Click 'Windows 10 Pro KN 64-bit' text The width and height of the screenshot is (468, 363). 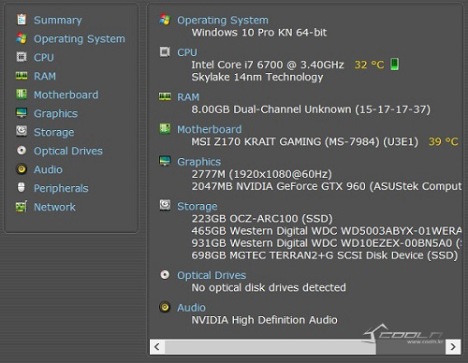tap(259, 33)
